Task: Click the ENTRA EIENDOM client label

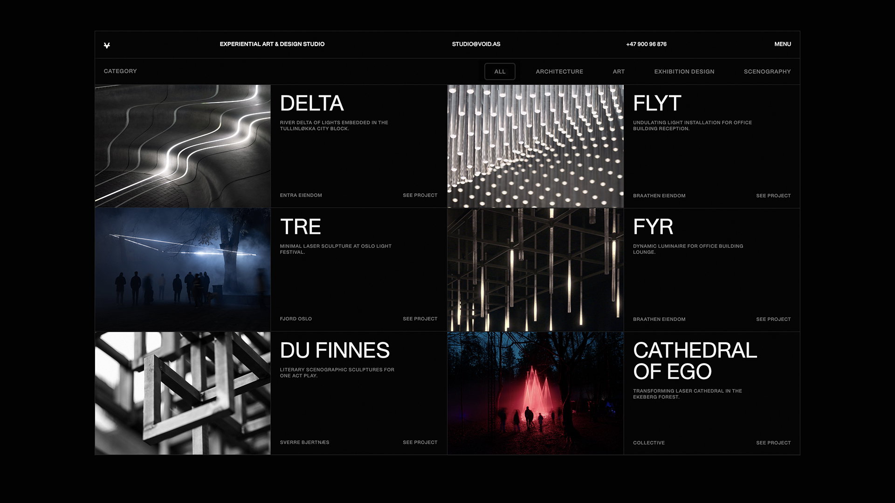Action: point(301,196)
